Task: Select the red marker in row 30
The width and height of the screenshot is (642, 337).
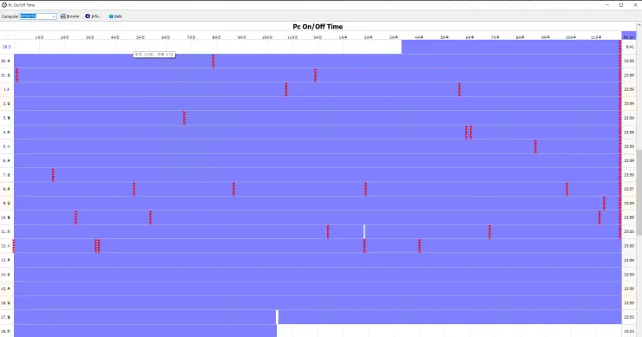Action: click(213, 61)
